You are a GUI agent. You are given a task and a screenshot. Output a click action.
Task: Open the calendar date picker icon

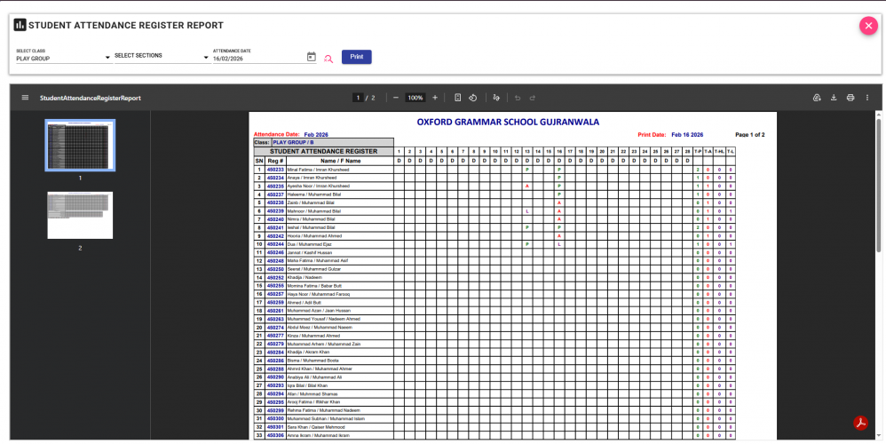point(312,57)
